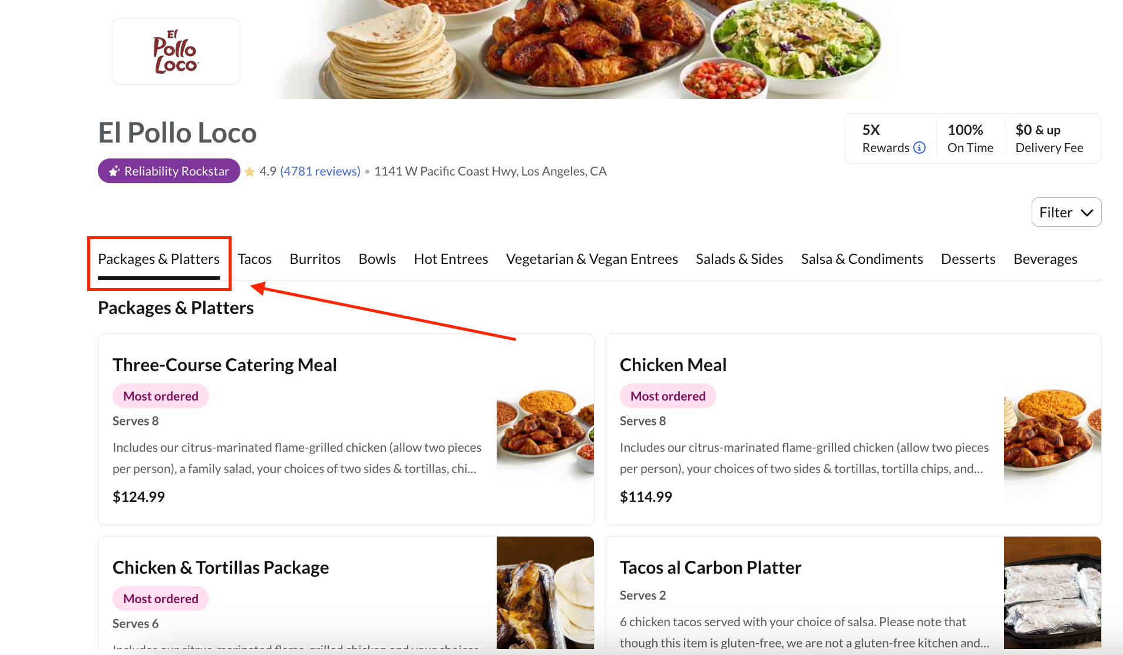Screen dimensions: 1123x655
Task: Open Vegetarian & Vegan Entrees tab
Action: click(592, 259)
